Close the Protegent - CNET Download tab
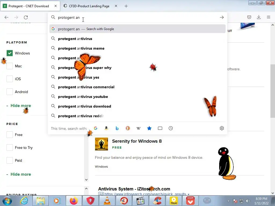The image size is (275, 206). tap(56, 6)
